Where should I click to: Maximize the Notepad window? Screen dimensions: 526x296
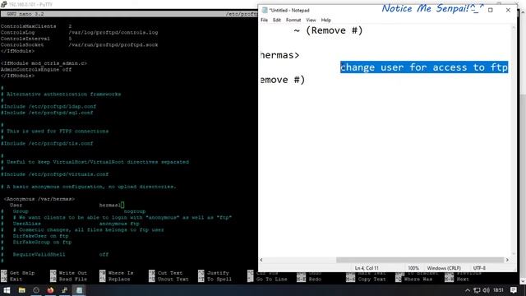[x=491, y=10]
